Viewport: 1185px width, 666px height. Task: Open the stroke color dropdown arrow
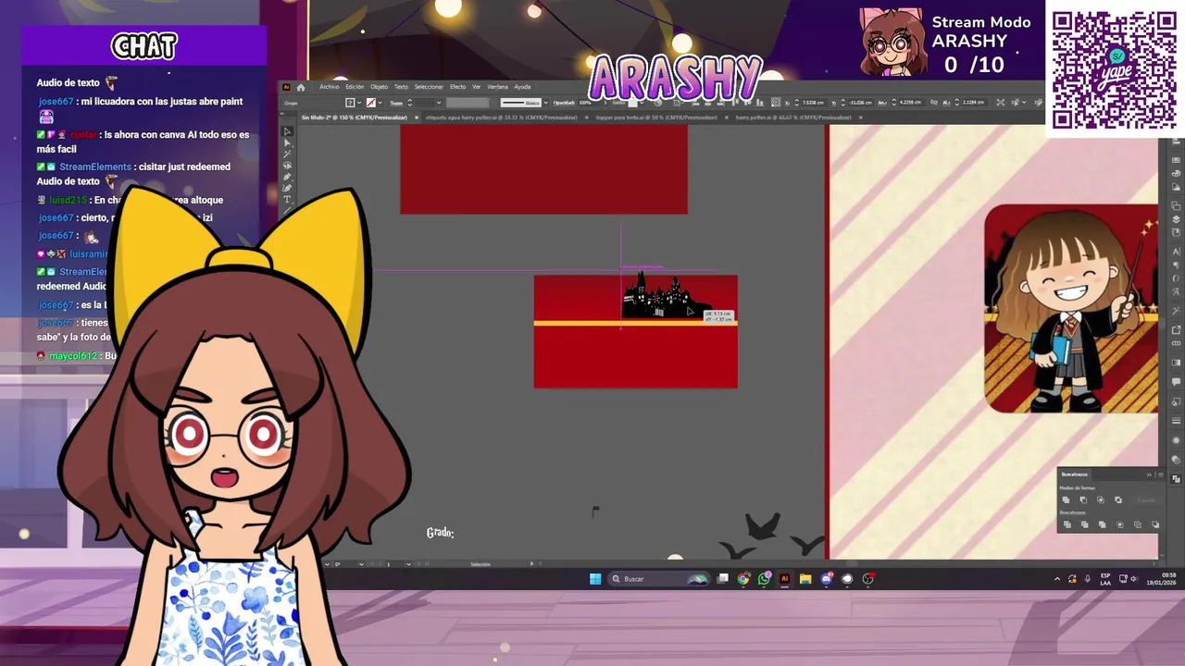[380, 103]
